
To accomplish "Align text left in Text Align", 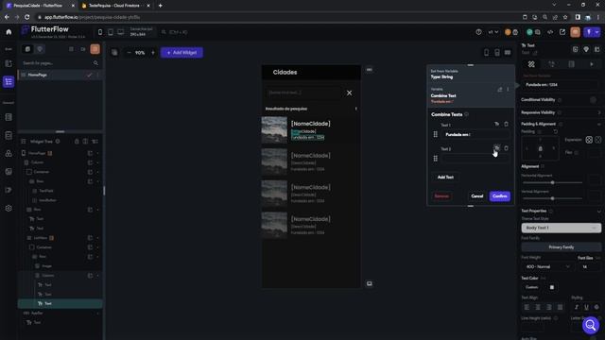I will tap(527, 307).
